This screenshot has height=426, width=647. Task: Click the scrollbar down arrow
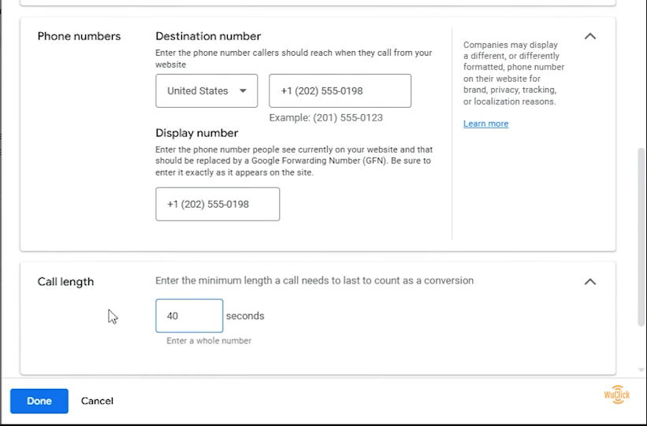click(x=641, y=370)
